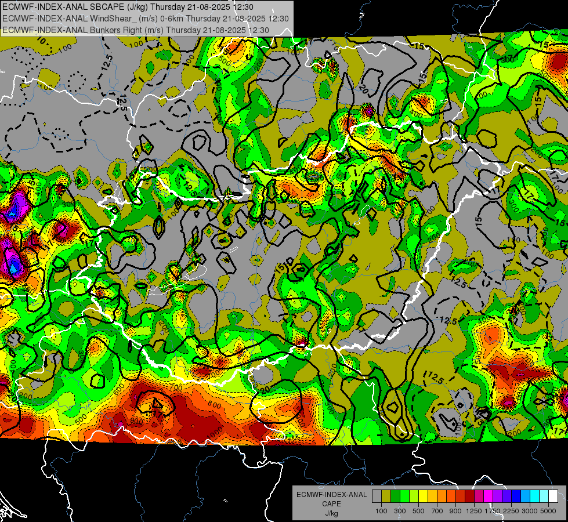Screen dimensions: 568x522
Task: Click the cyan swatch after 3000
Action: [x=535, y=496]
